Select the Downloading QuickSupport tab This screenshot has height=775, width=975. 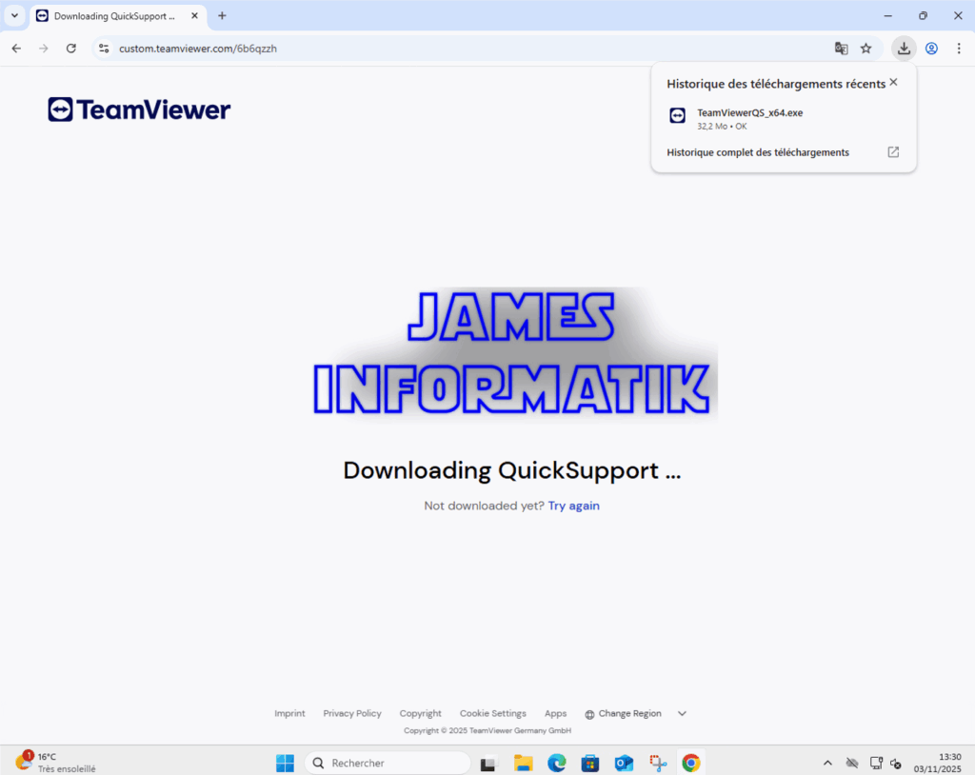pyautogui.click(x=112, y=16)
